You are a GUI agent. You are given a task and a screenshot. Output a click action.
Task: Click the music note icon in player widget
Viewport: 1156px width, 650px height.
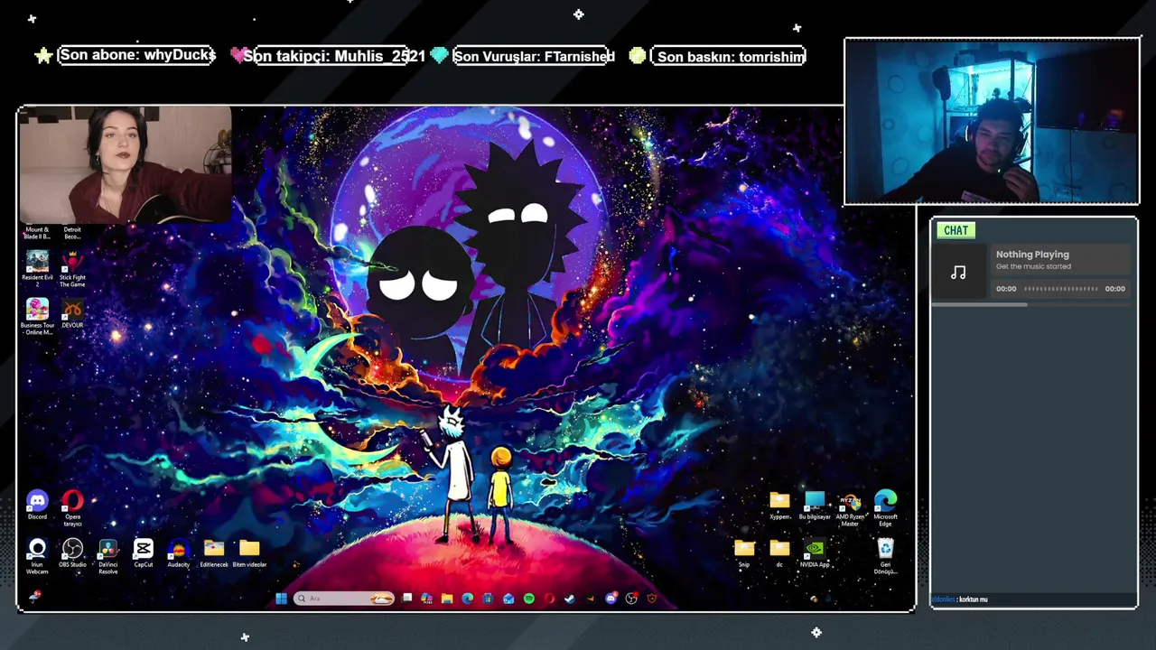click(958, 272)
